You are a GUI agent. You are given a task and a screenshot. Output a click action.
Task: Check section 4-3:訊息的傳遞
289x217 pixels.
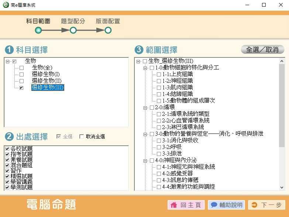coord(159,180)
